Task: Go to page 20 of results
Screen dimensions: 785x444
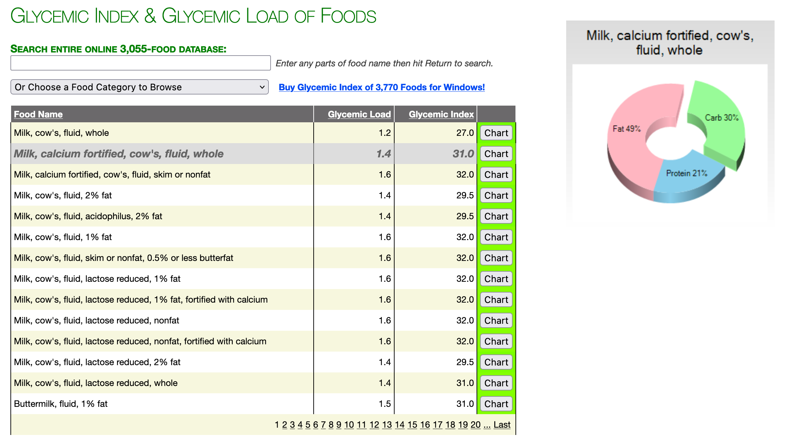Action: coord(476,425)
